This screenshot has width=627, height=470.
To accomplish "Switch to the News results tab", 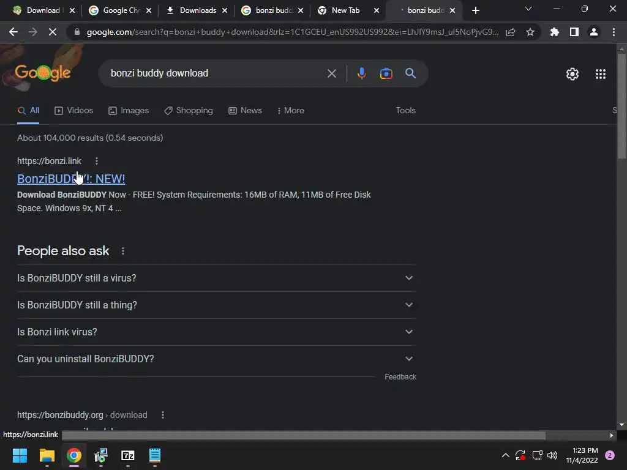I will [245, 111].
